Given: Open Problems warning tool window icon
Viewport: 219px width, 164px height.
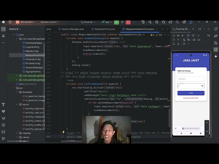Looking at the screenshot, I should tap(3, 125).
